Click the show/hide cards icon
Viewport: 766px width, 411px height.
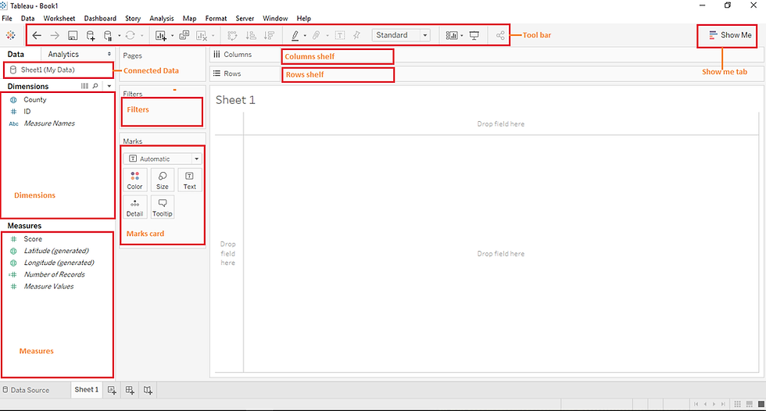coord(452,35)
